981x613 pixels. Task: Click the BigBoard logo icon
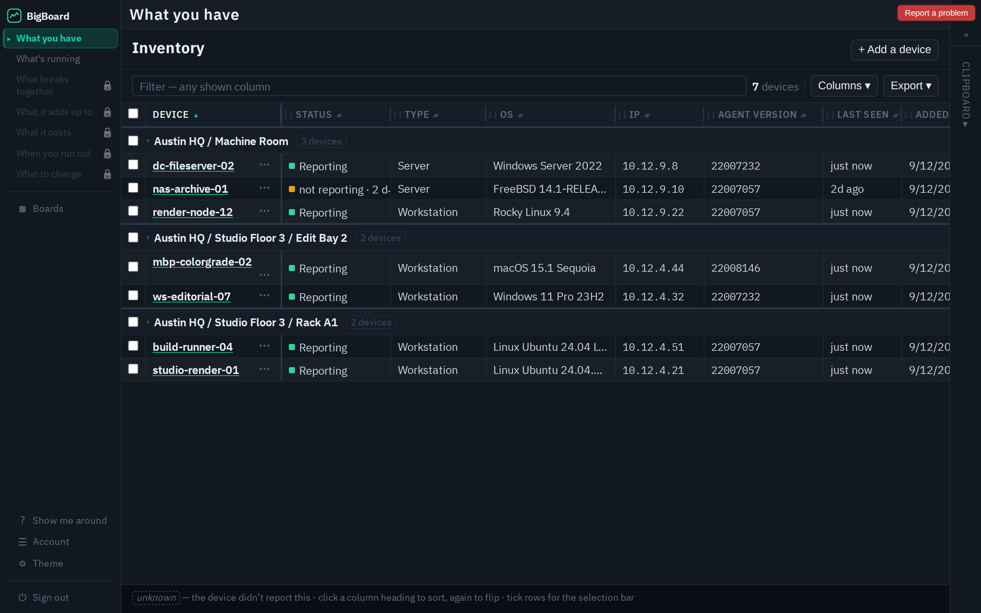(14, 16)
